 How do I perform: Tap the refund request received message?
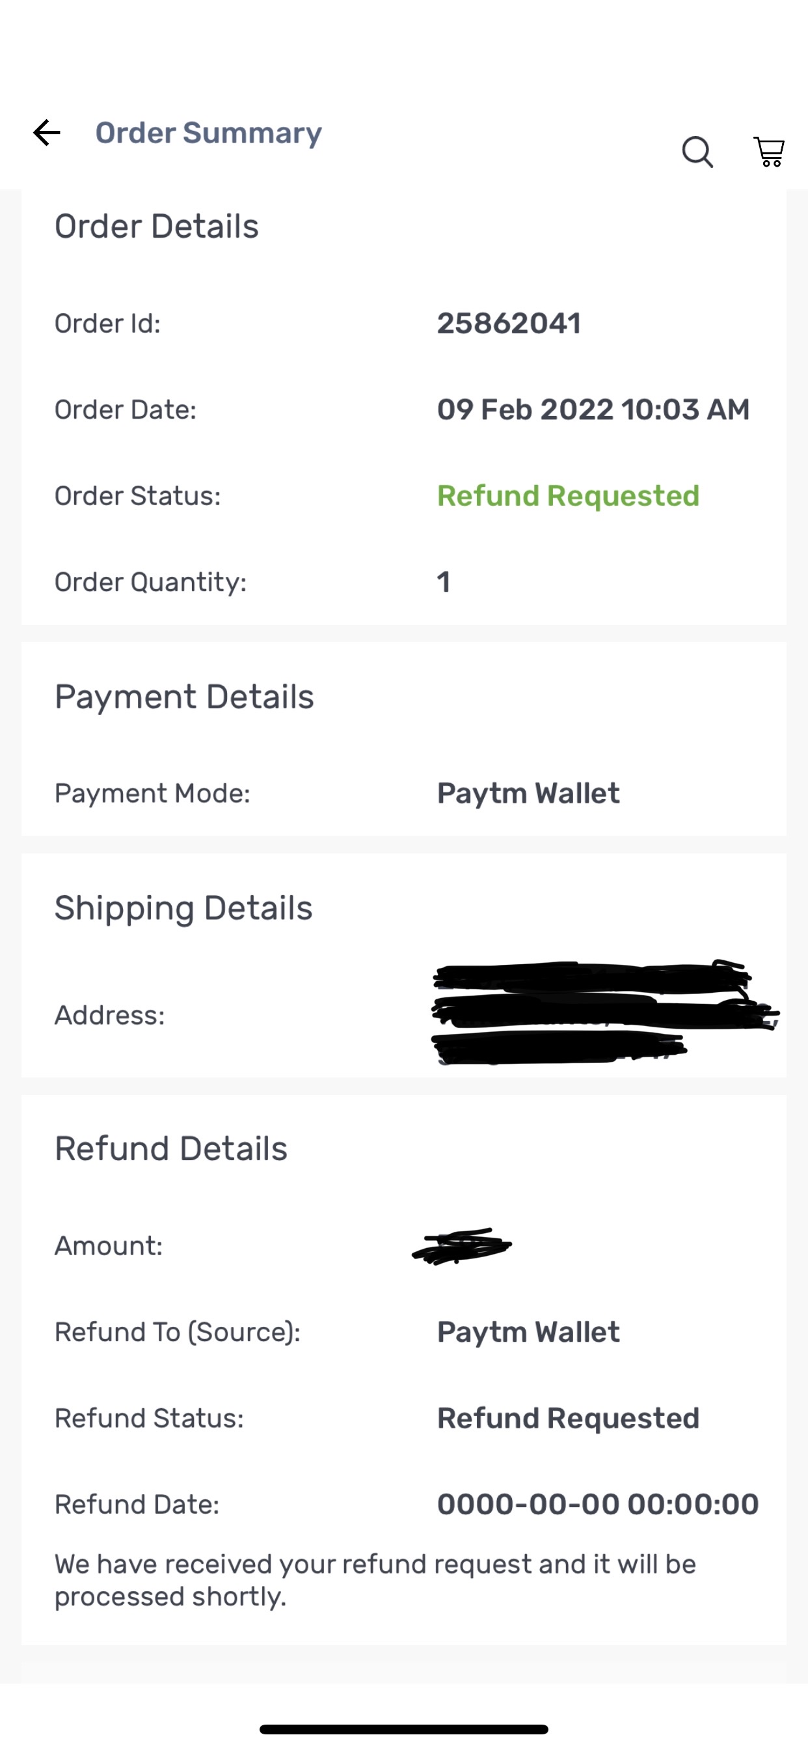(x=375, y=1579)
